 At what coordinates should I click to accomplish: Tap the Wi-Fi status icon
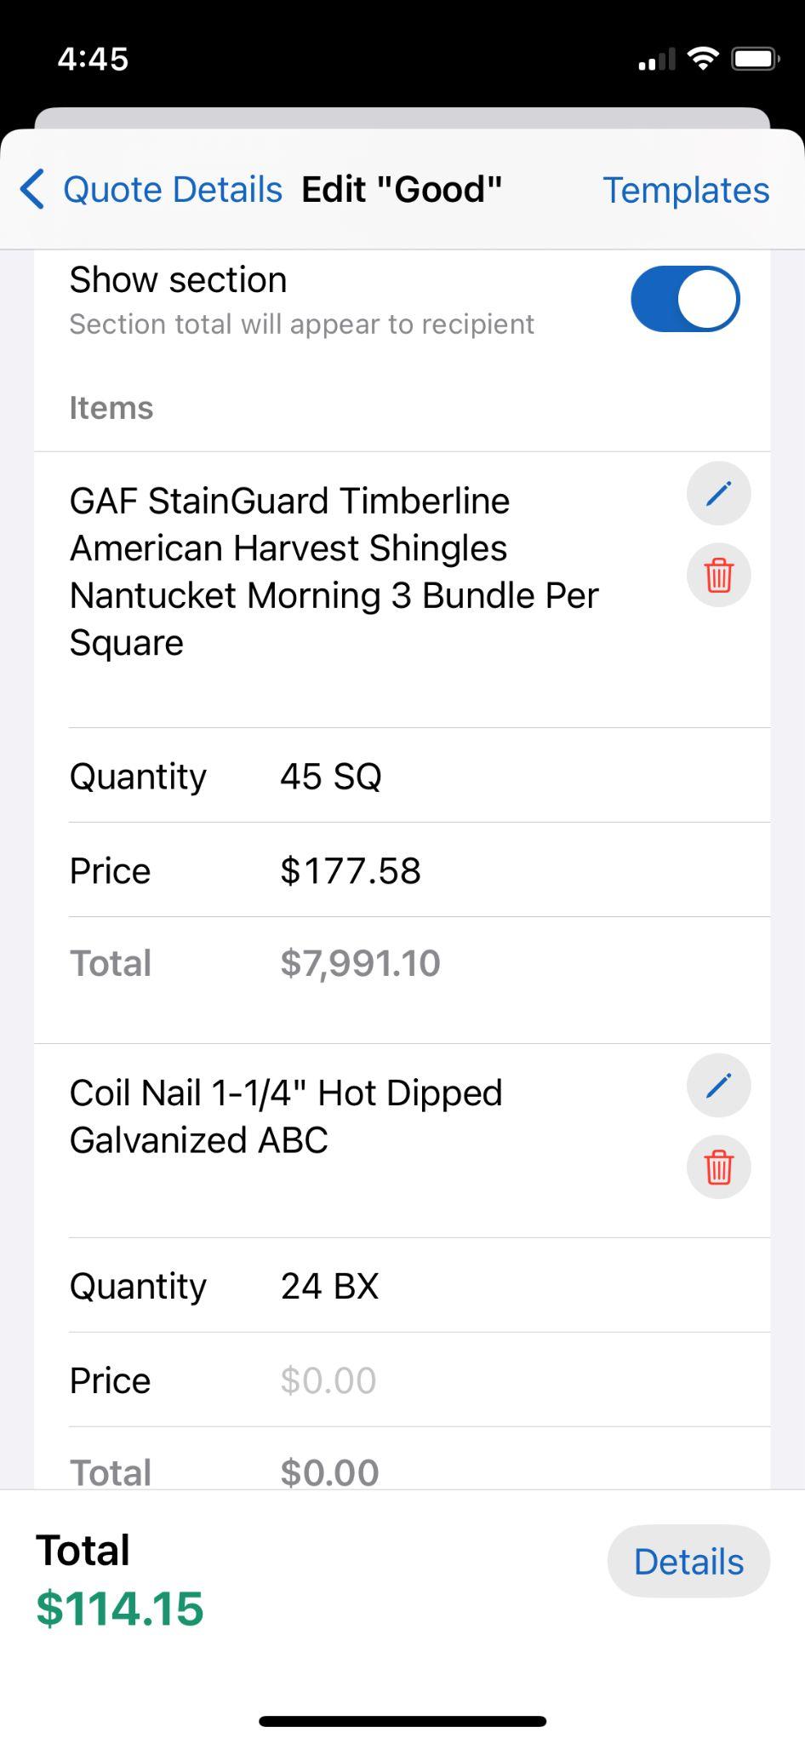click(x=703, y=59)
